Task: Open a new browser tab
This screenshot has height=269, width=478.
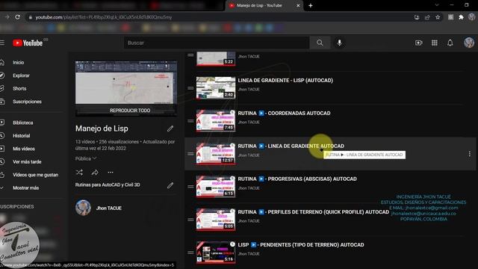Action: pos(311,5)
